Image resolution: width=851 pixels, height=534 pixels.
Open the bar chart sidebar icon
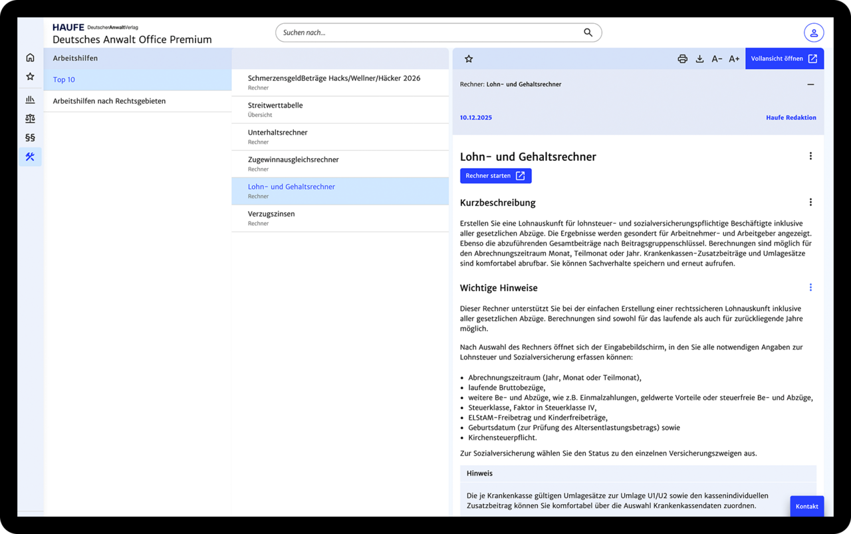tap(30, 100)
